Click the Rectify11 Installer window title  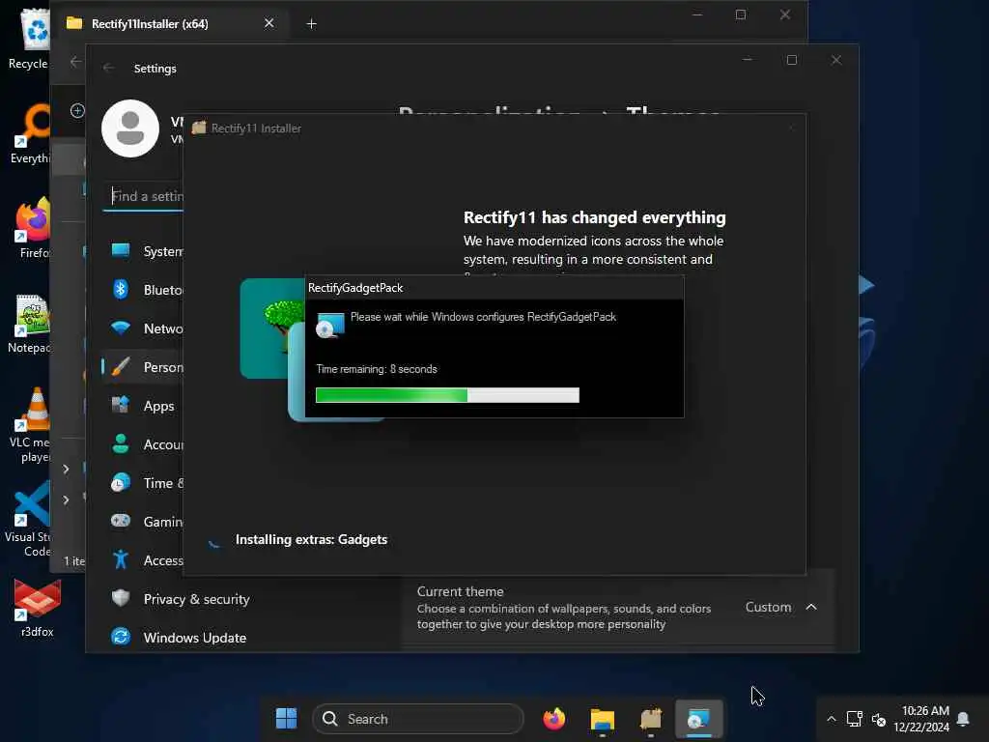click(256, 128)
